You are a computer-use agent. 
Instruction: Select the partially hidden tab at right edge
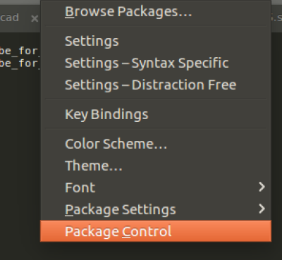tap(276, 18)
